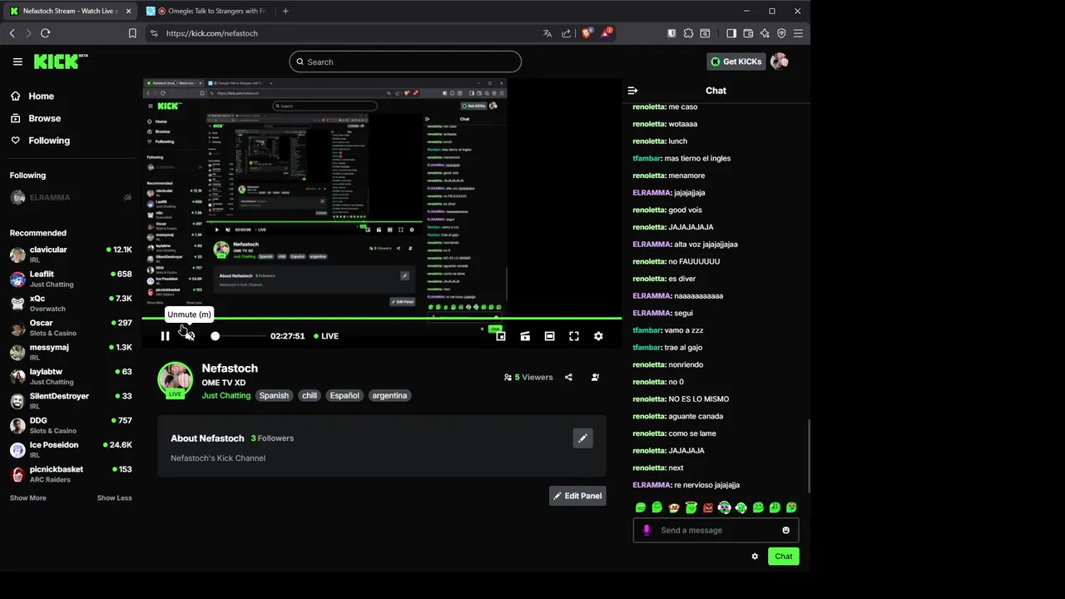1065x599 pixels.
Task: Switch to the Omegle browser tab
Action: 206,11
